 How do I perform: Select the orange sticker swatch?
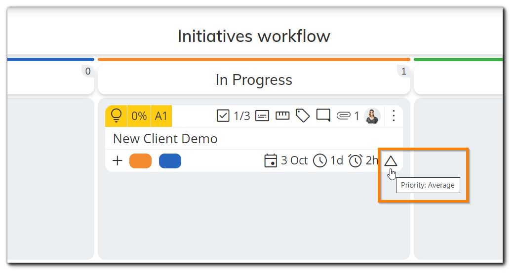[x=141, y=161]
